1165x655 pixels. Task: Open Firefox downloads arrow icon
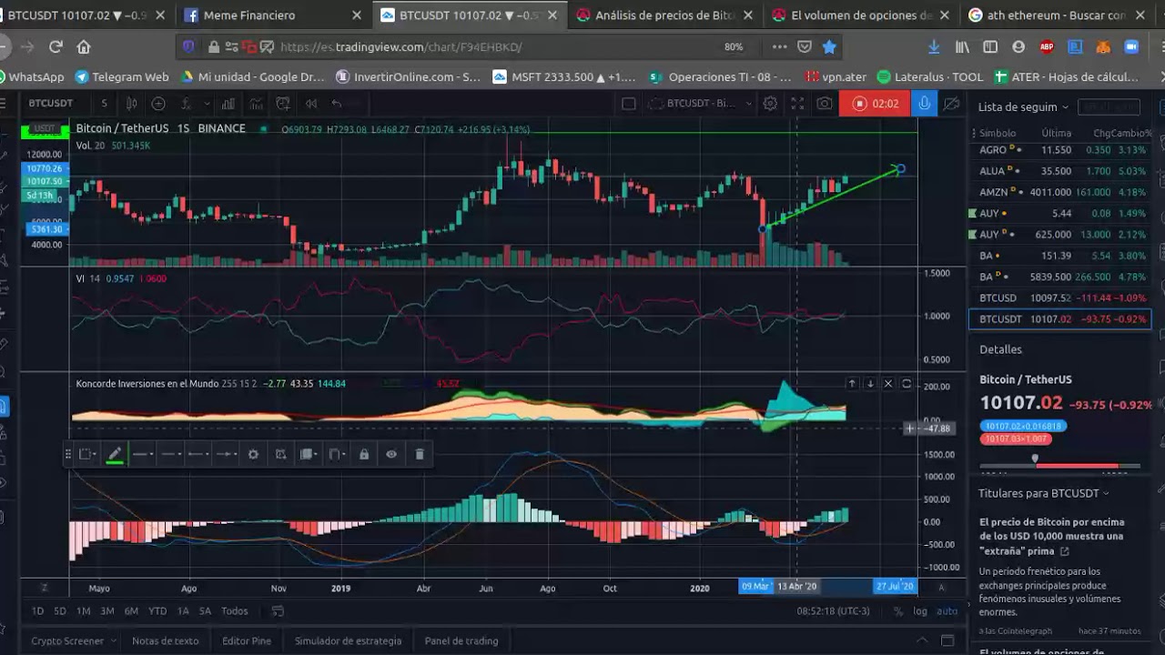(935, 46)
